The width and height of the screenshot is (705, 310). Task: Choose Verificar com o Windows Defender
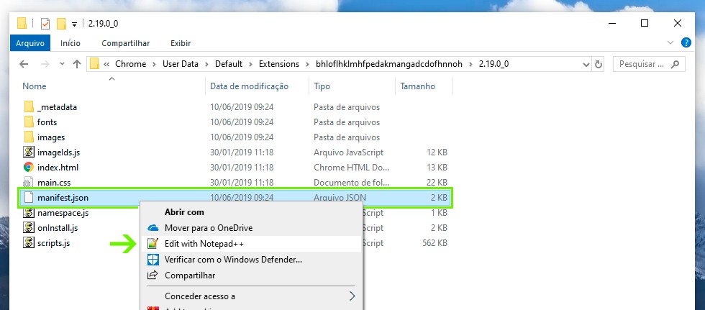point(232,260)
